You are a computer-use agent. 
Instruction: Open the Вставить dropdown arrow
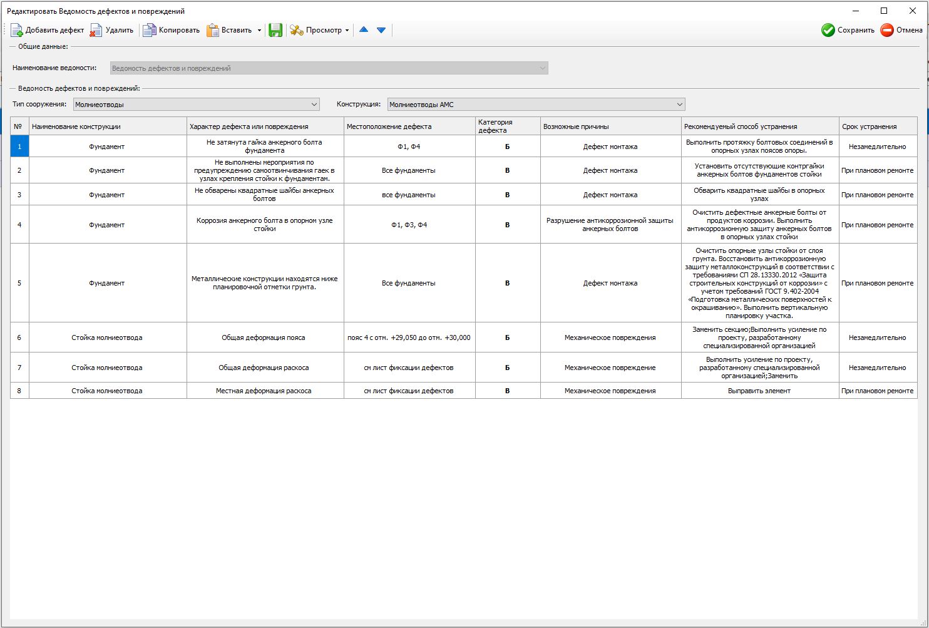coord(259,30)
